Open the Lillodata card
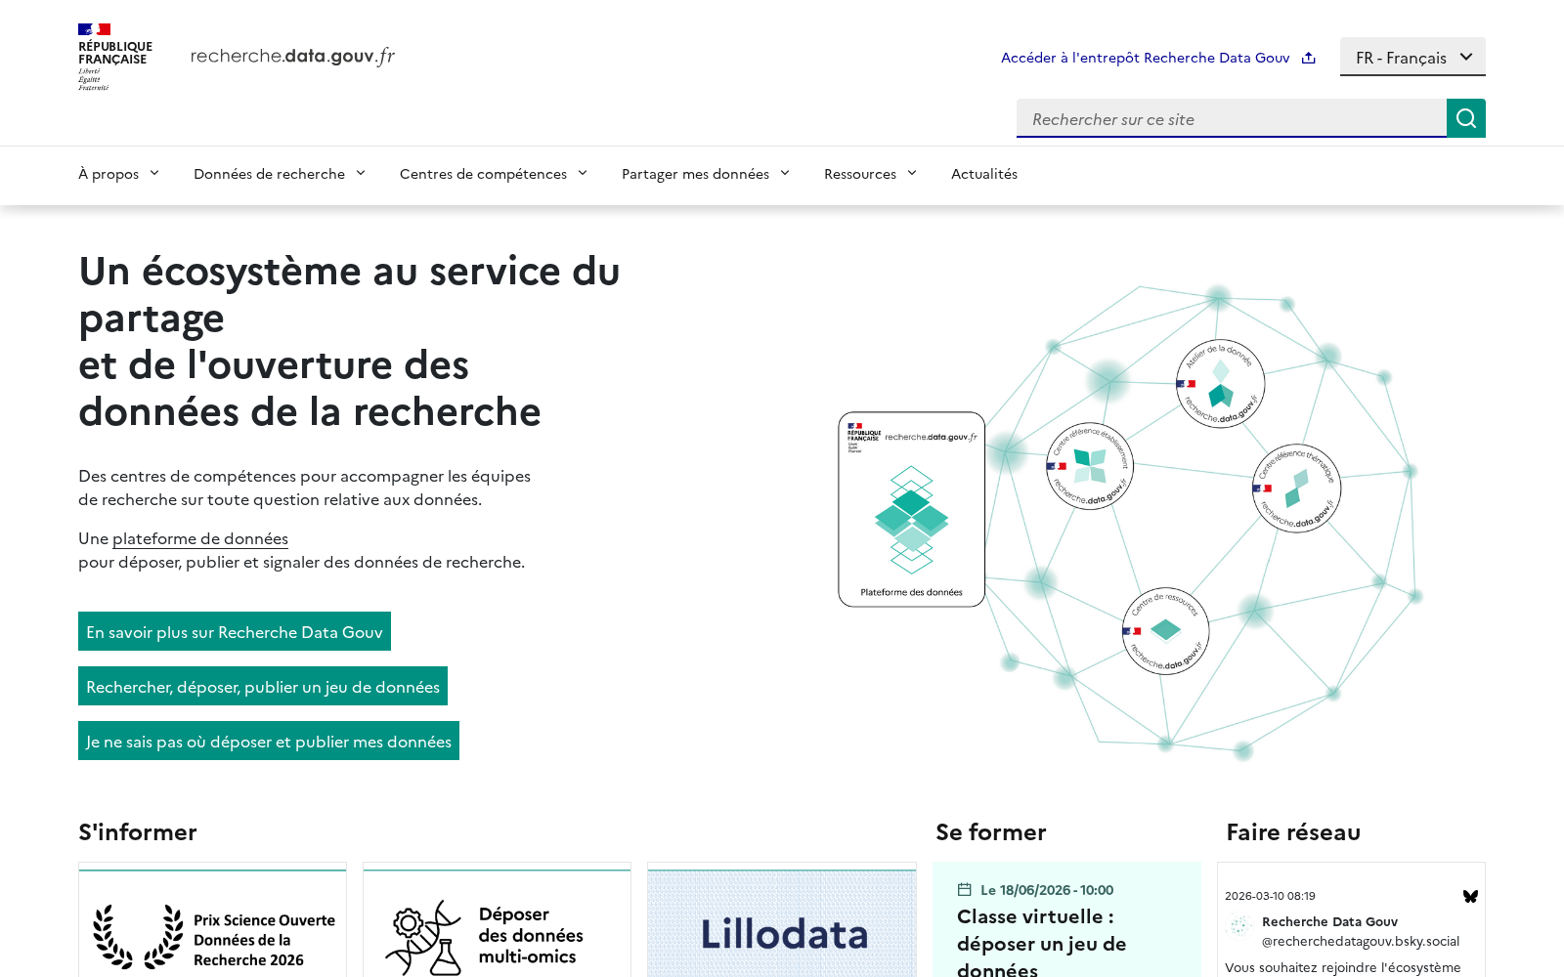Screen dimensions: 1564x977 pyautogui.click(x=782, y=920)
